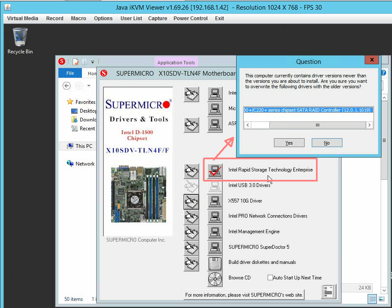Open Quick Access Toolbar customize dropdown arrow
The image size is (392, 308).
(x=92, y=62)
